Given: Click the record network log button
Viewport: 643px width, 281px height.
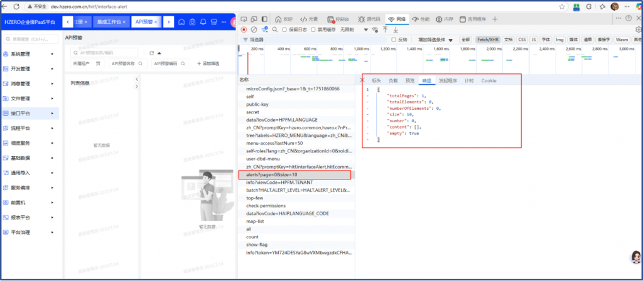Looking at the screenshot, I should click(x=244, y=29).
